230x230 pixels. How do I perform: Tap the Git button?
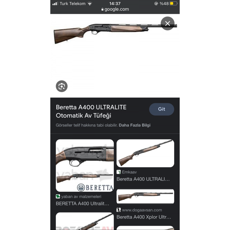click(x=162, y=109)
